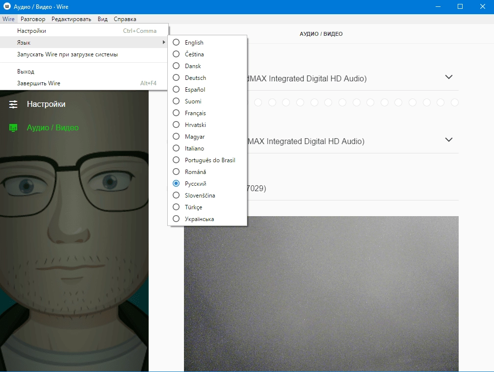
Task: Click the microphone input level indicator dots
Action: point(353,102)
